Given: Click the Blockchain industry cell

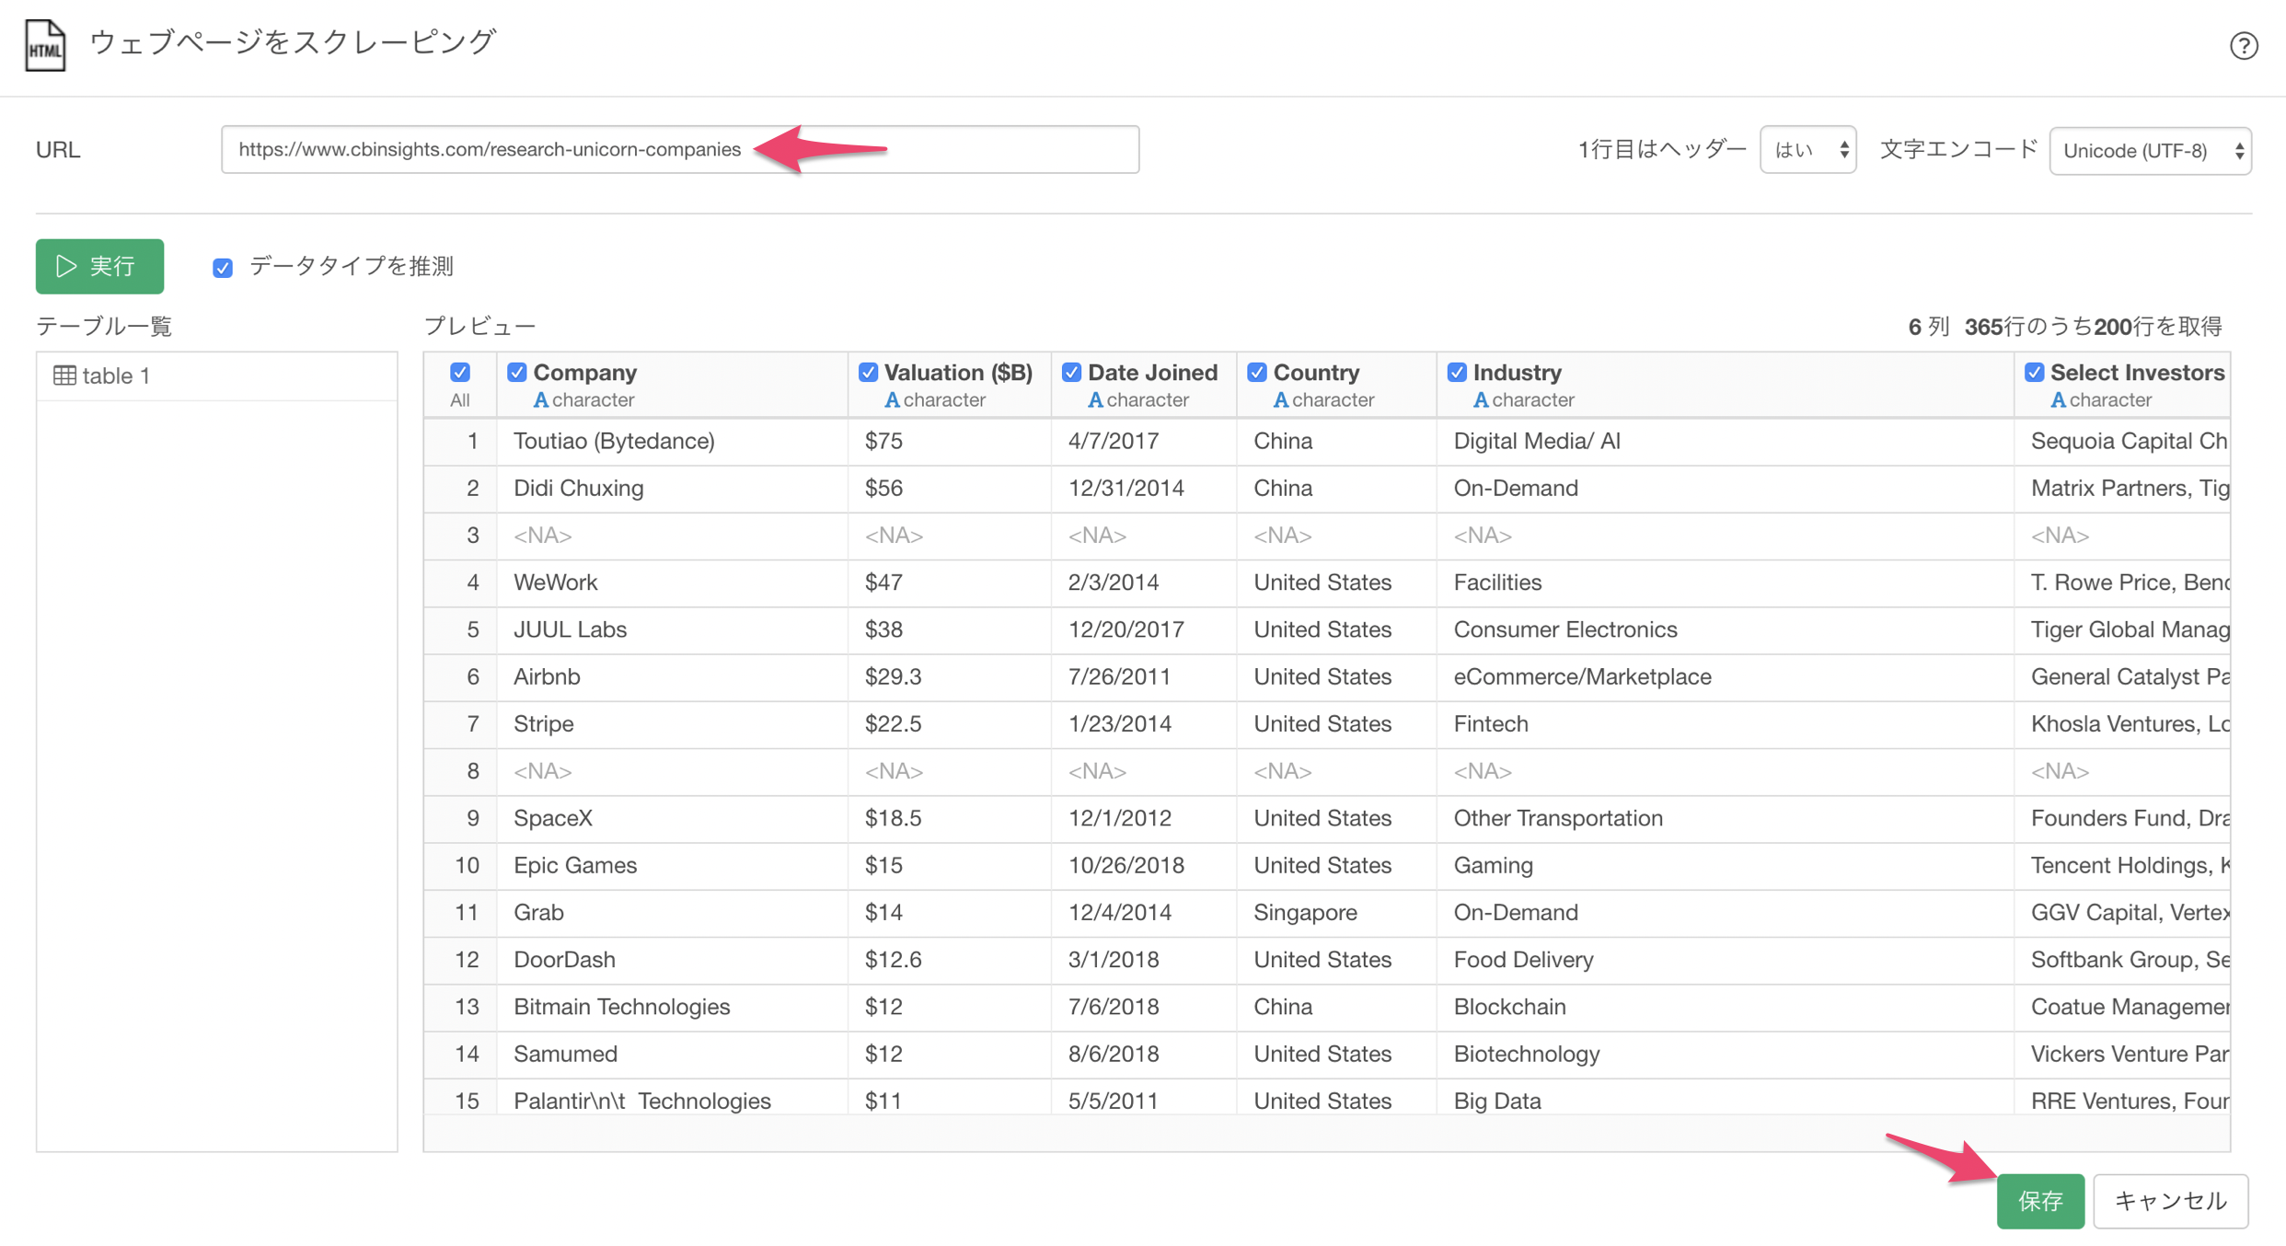Looking at the screenshot, I should coord(1726,1007).
